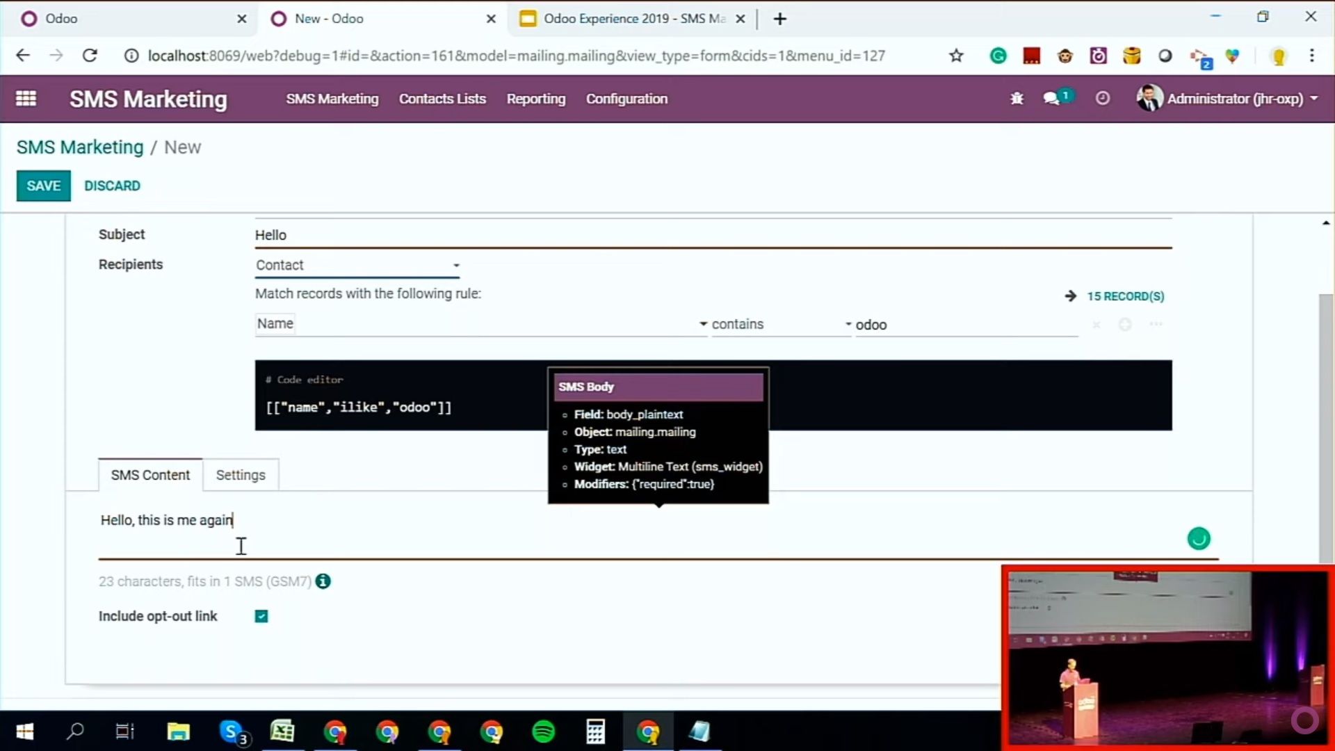Open the activities clock icon
Screen dimensions: 1335x751
(x=1103, y=99)
